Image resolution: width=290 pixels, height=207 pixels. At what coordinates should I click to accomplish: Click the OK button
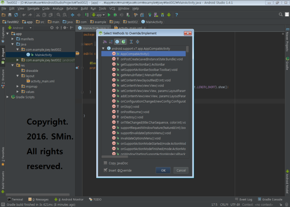pyautogui.click(x=163, y=171)
